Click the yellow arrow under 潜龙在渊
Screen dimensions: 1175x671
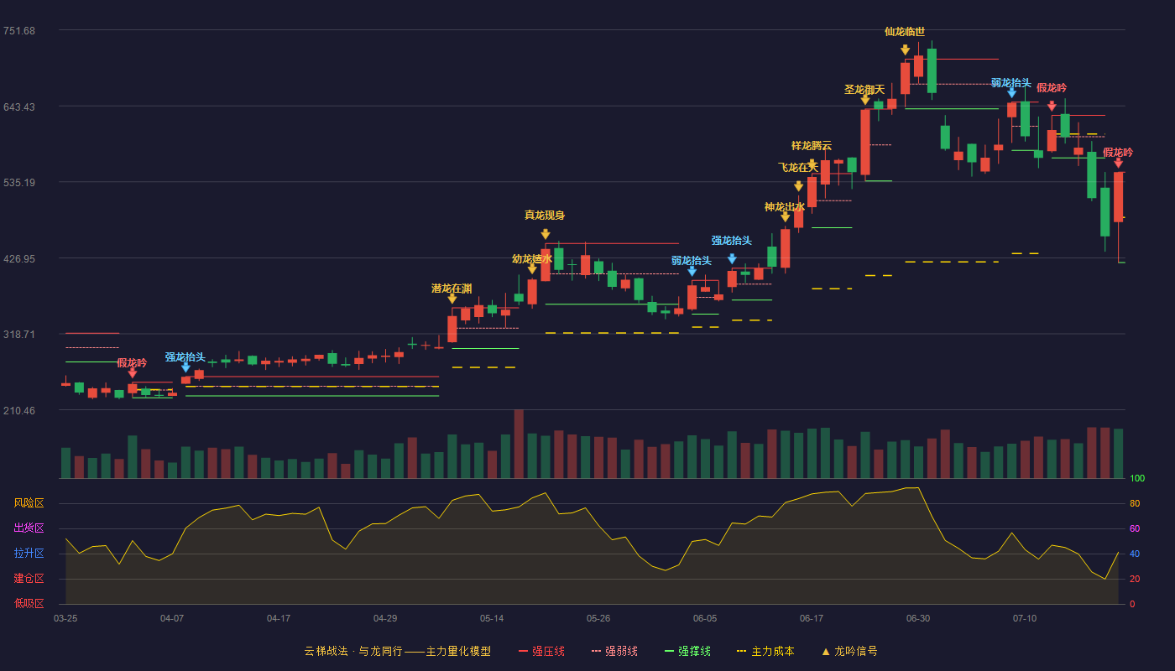coord(452,299)
